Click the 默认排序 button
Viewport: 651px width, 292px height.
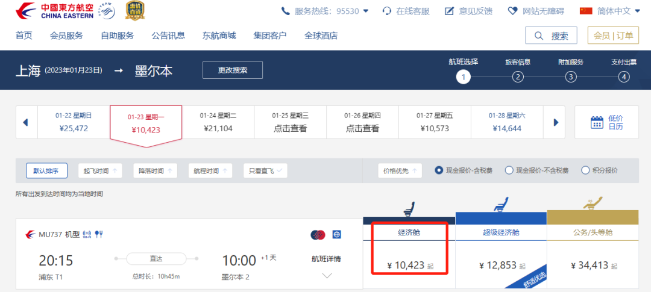[46, 170]
